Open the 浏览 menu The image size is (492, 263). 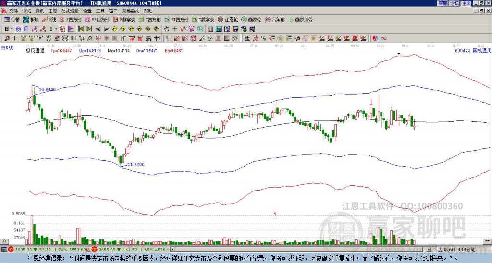click(x=27, y=11)
